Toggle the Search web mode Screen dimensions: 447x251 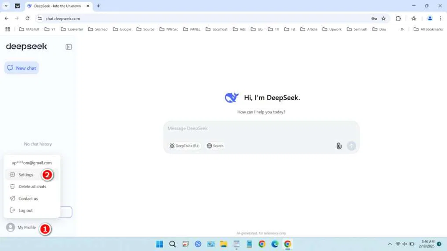click(x=214, y=146)
